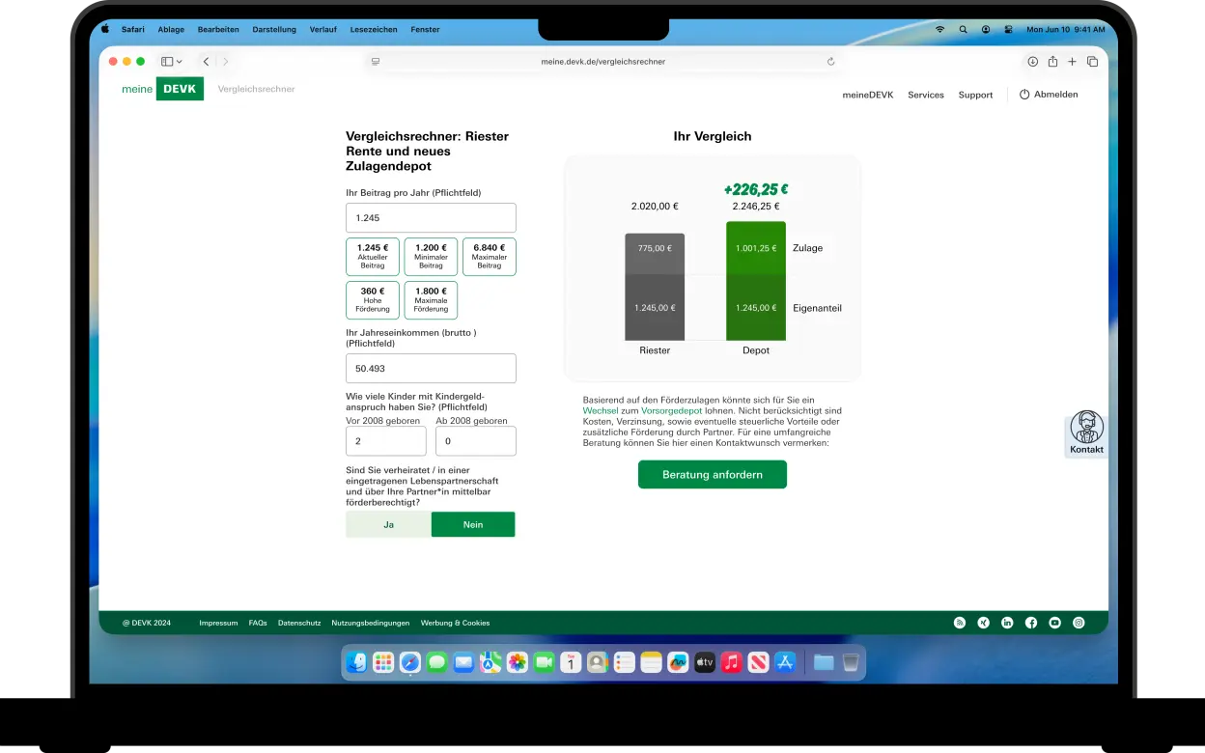Open the Safari sidebar dropdown chevron

click(x=180, y=62)
